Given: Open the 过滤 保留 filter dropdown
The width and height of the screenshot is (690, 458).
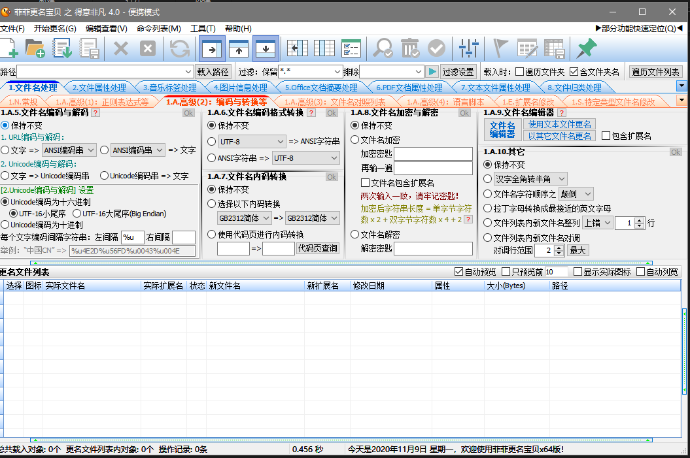Looking at the screenshot, I should click(337, 72).
